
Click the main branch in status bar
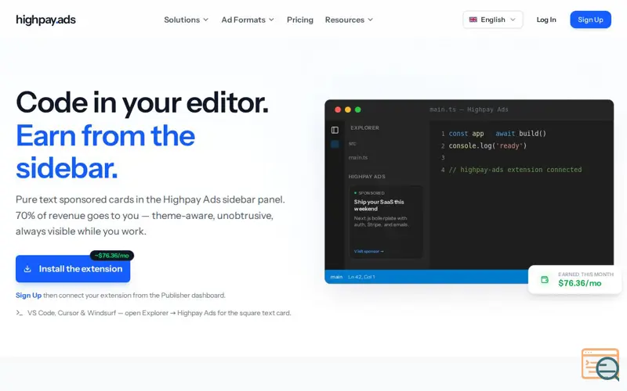[336, 277]
